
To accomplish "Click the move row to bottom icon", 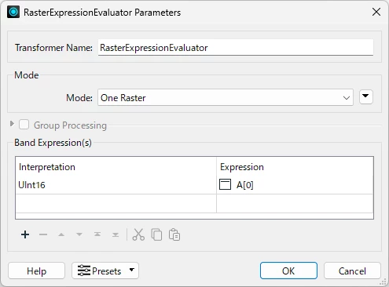I will point(116,234).
